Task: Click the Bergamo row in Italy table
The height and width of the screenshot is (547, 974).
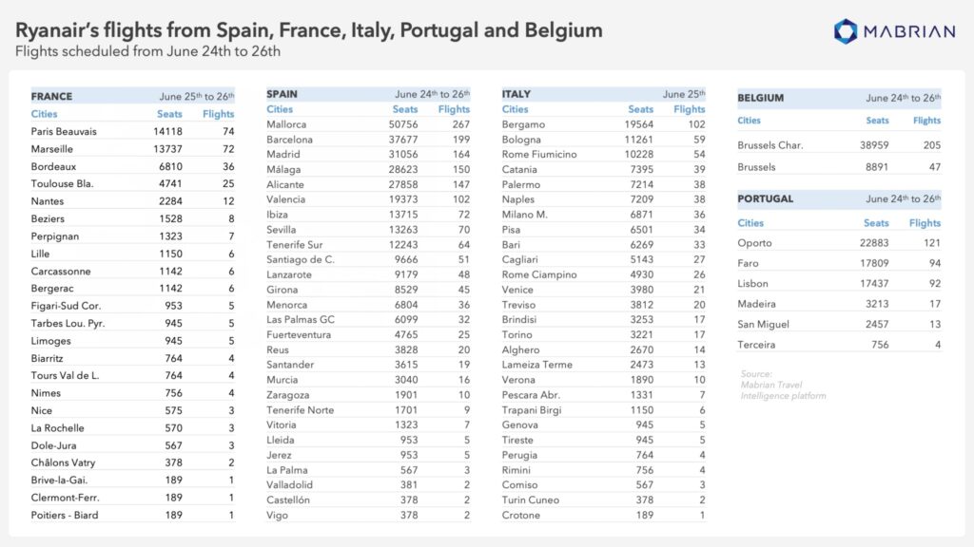Action: tap(604, 124)
